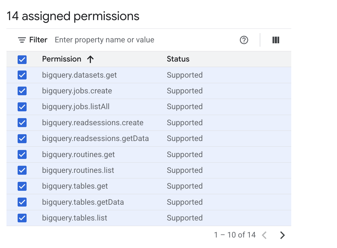Click the Status column header
Screen dimensions: 337x248
coord(178,59)
